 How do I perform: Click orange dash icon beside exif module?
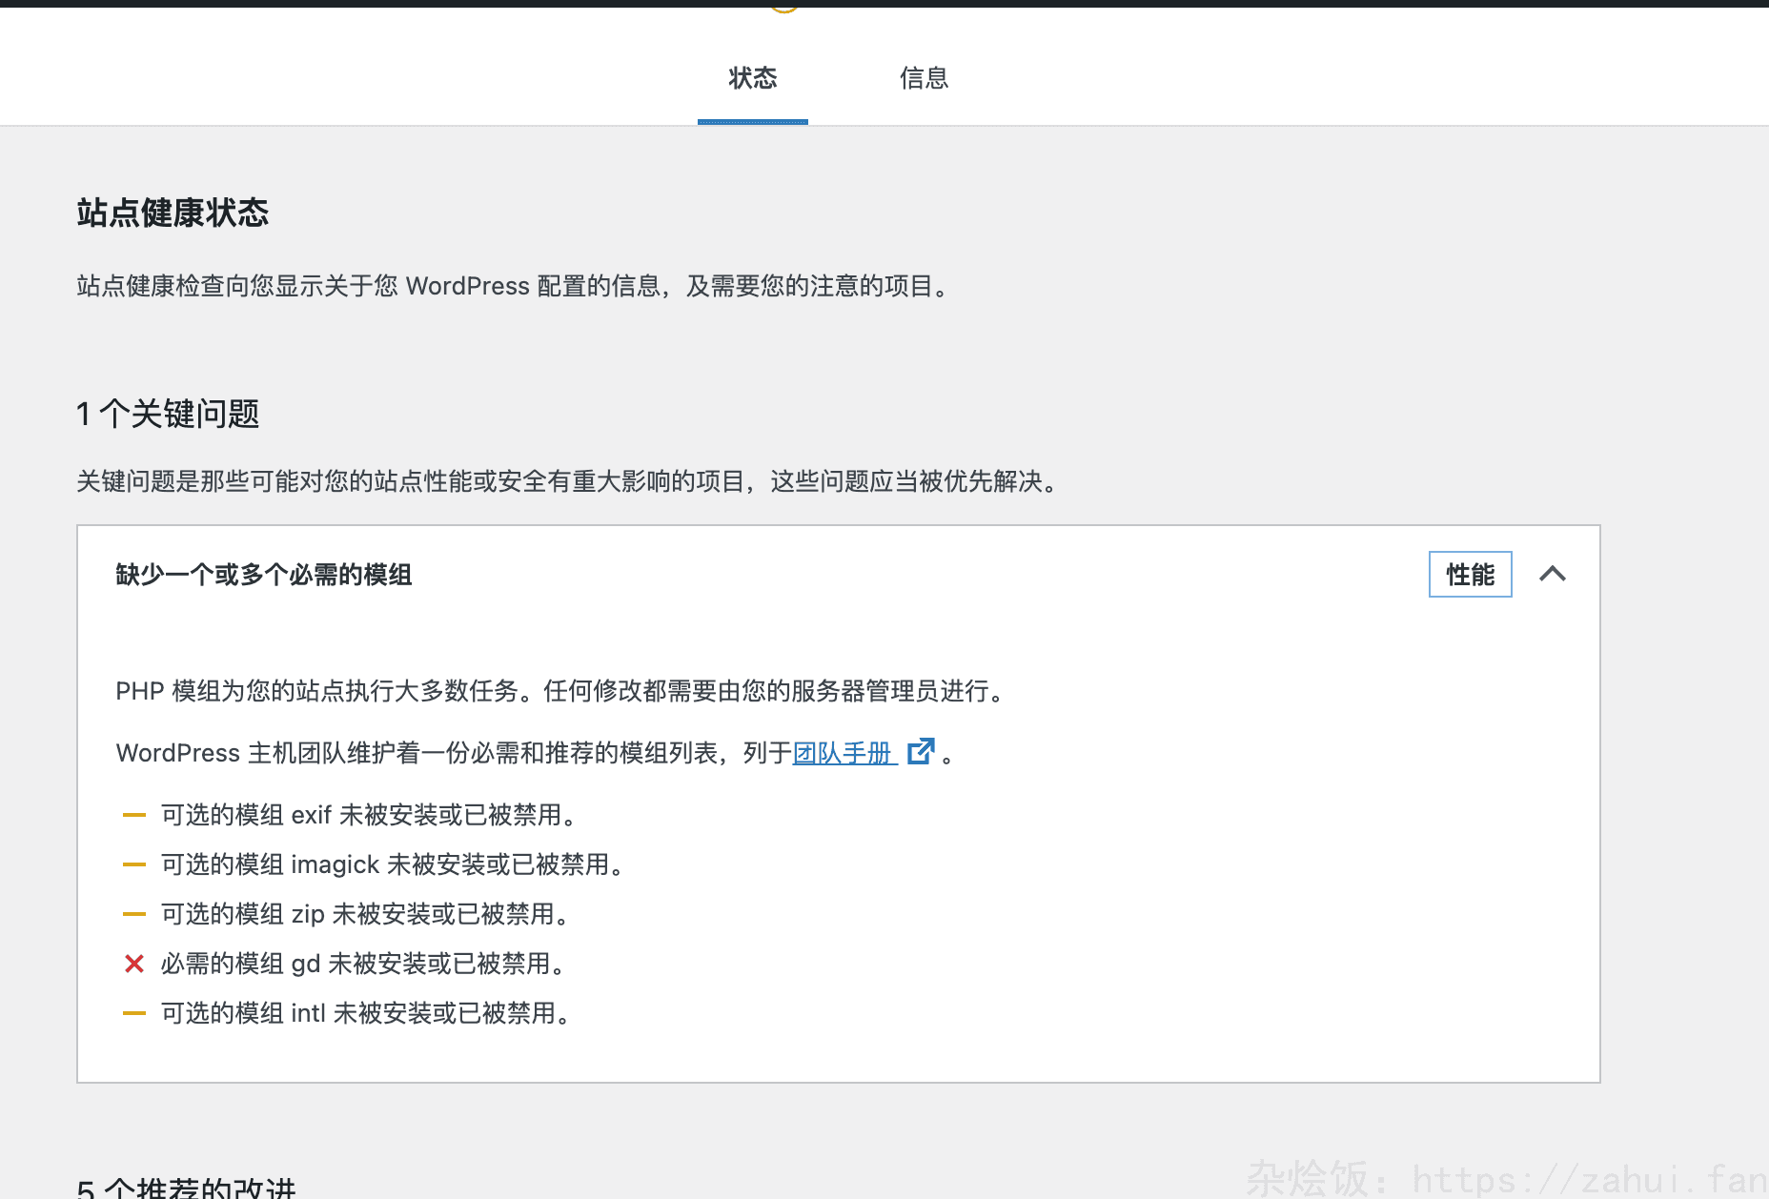(134, 815)
